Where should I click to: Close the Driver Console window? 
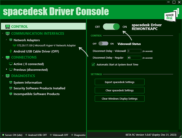(179, 2)
